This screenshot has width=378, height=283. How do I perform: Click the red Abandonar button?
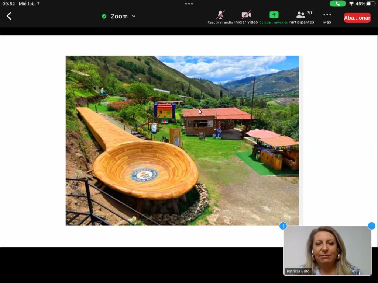point(357,18)
